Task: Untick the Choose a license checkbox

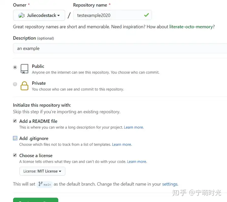Action: [x=15, y=155]
